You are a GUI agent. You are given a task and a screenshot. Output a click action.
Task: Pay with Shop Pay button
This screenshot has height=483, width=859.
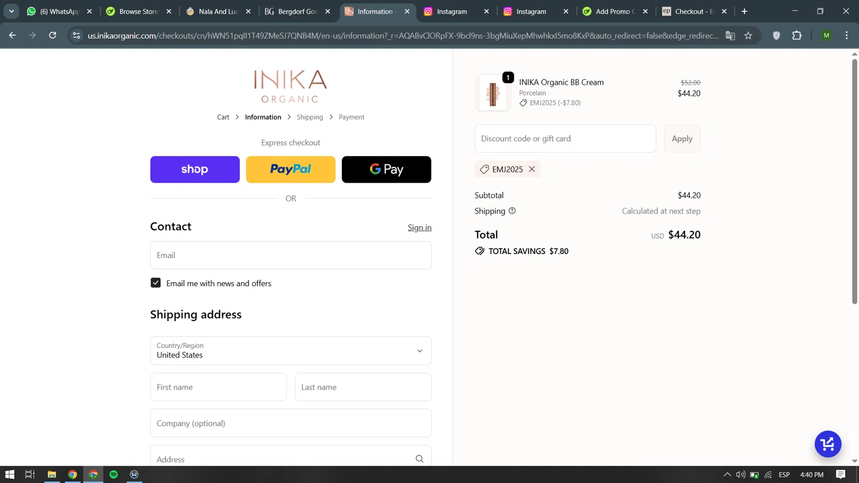pos(195,169)
